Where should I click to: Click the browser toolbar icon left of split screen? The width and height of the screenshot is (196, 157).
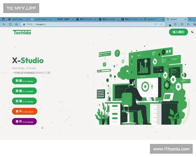point(175,24)
